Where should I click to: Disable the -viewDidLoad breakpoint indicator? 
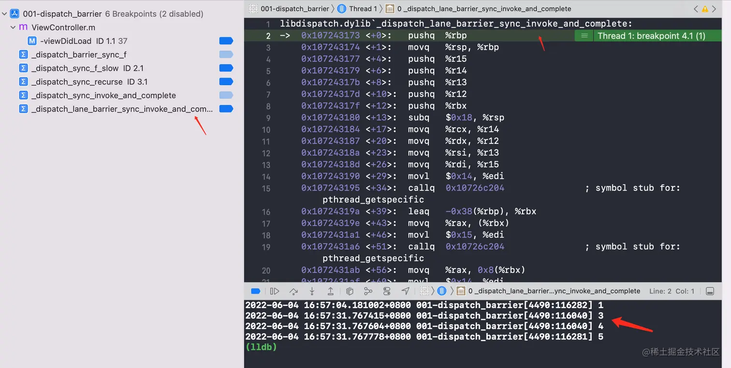click(x=226, y=41)
